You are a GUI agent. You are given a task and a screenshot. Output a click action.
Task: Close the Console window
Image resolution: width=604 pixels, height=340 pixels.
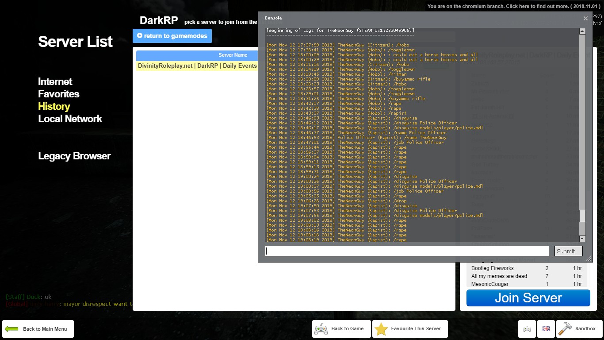585,19
